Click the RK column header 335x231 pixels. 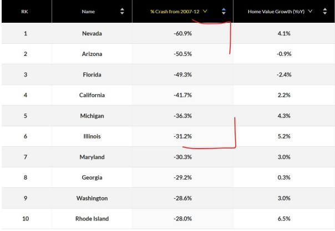[x=24, y=11]
